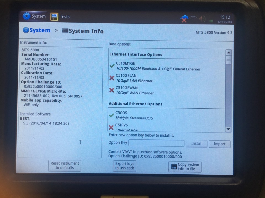Click the scroll-down arrow in options list

(x=229, y=129)
